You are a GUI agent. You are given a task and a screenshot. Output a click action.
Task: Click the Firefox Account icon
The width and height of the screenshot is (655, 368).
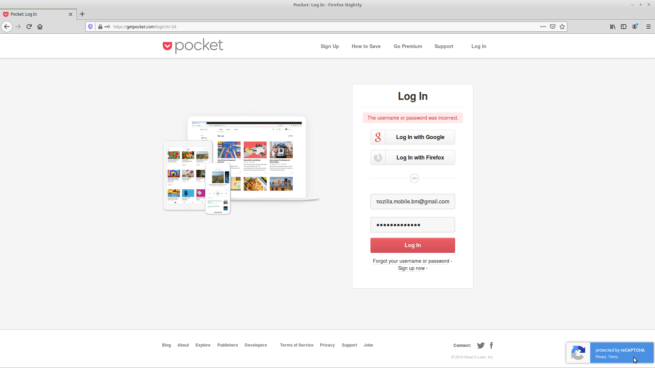[x=635, y=27]
